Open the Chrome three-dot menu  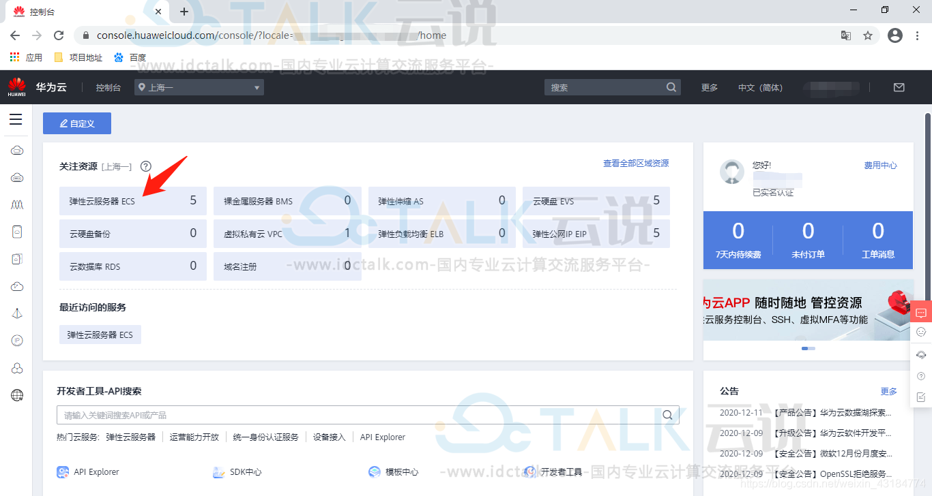point(918,35)
